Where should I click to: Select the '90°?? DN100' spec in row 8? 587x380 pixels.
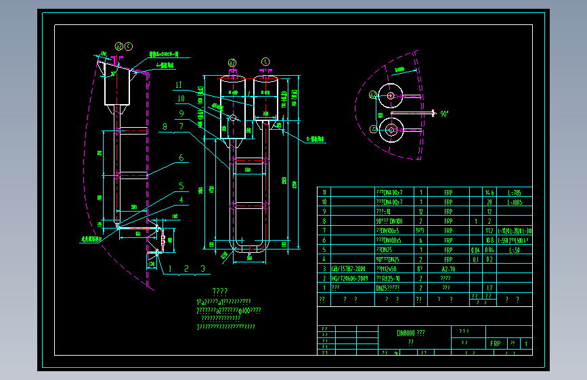(x=389, y=221)
